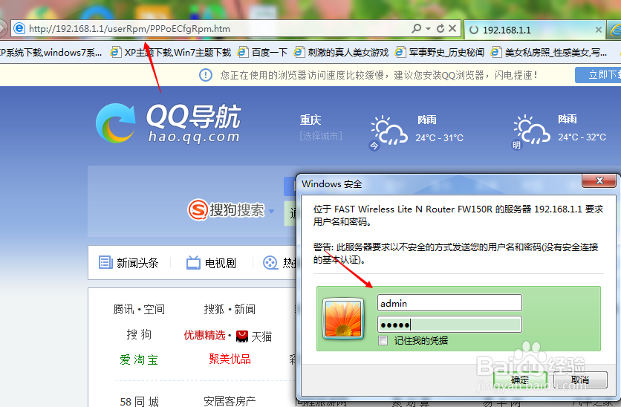Click the refresh icon in address bar
Screen dimensions: 621x407
click(440, 28)
